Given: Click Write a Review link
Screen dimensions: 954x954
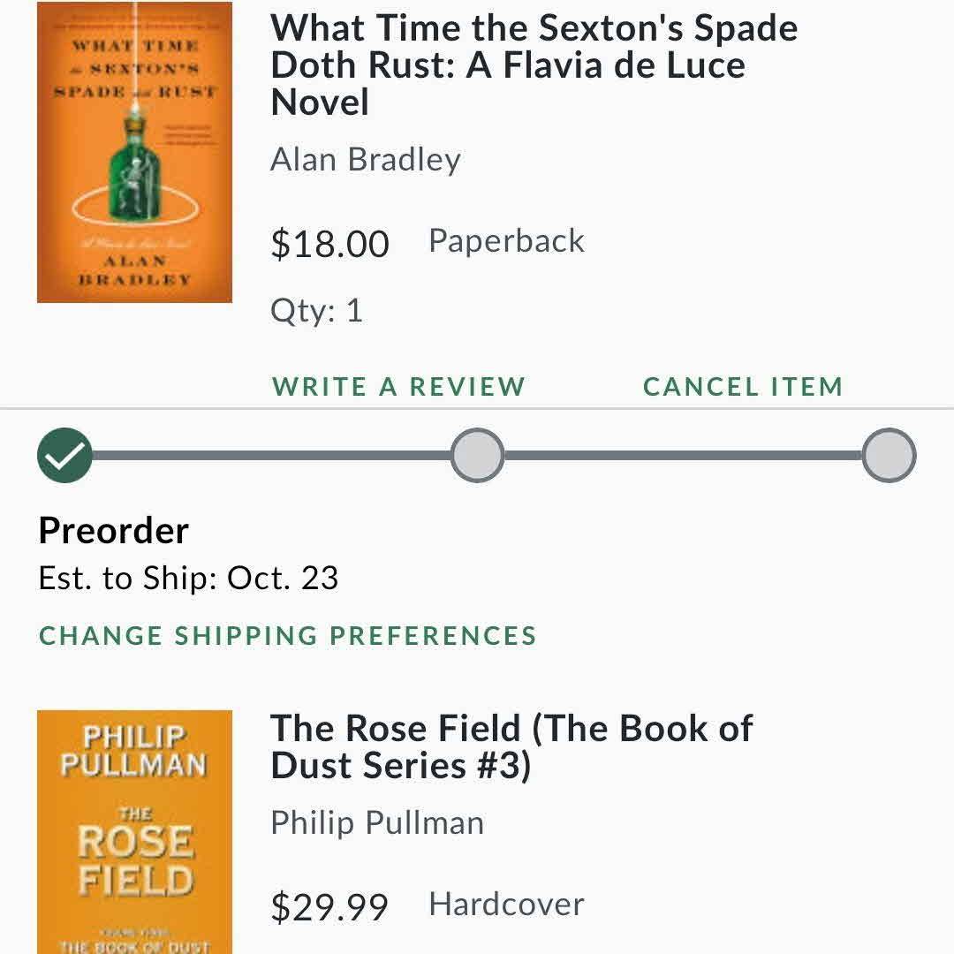Looking at the screenshot, I should 398,386.
